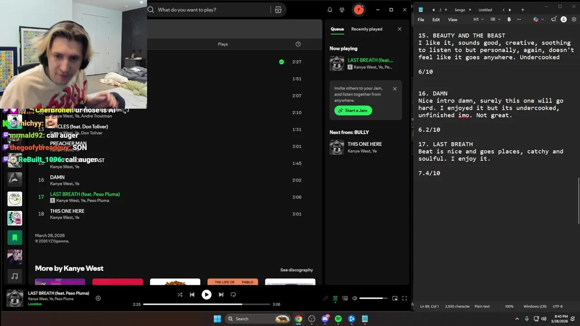
Task: Switch to the Untitled tab in Notepad
Action: point(485,10)
